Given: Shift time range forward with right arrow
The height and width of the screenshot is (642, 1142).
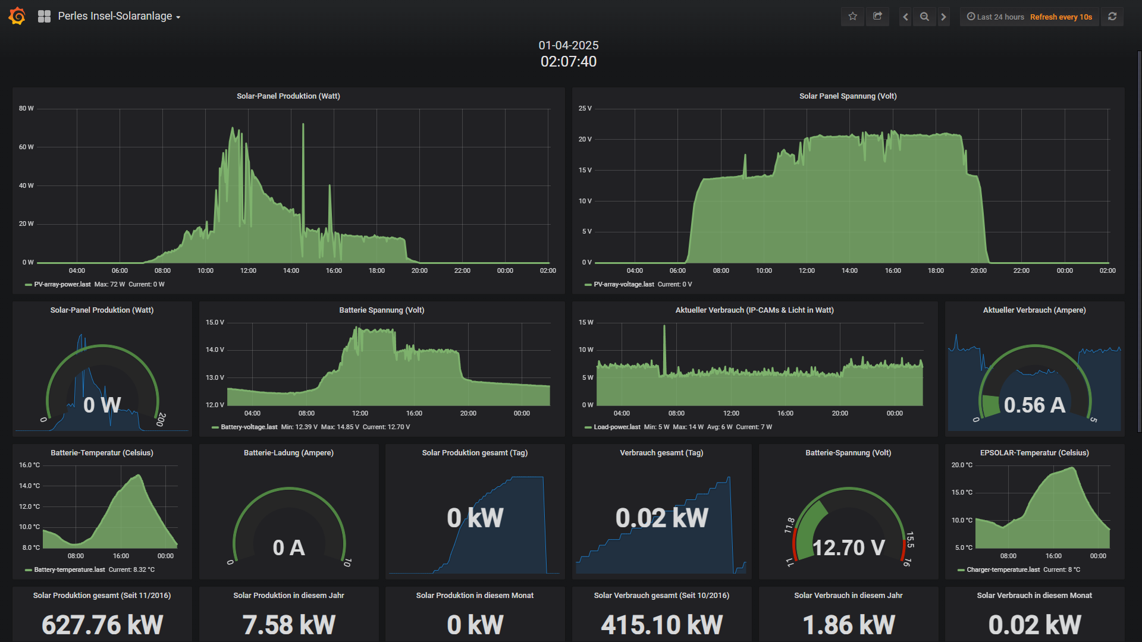Looking at the screenshot, I should pyautogui.click(x=943, y=17).
